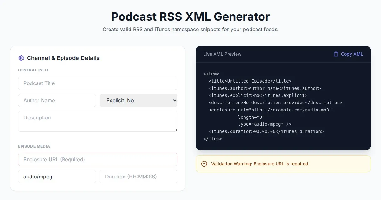
Task: Click the GENERAL INFO section label
Action: pos(33,70)
